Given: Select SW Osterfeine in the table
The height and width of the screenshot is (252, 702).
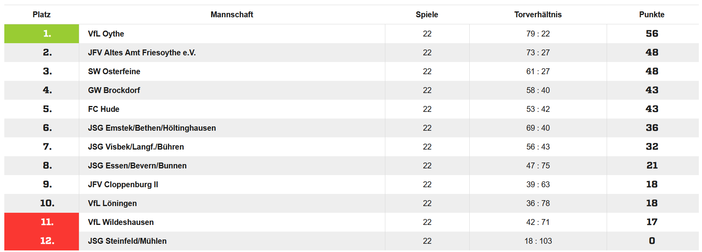Looking at the screenshot, I should click(x=114, y=71).
